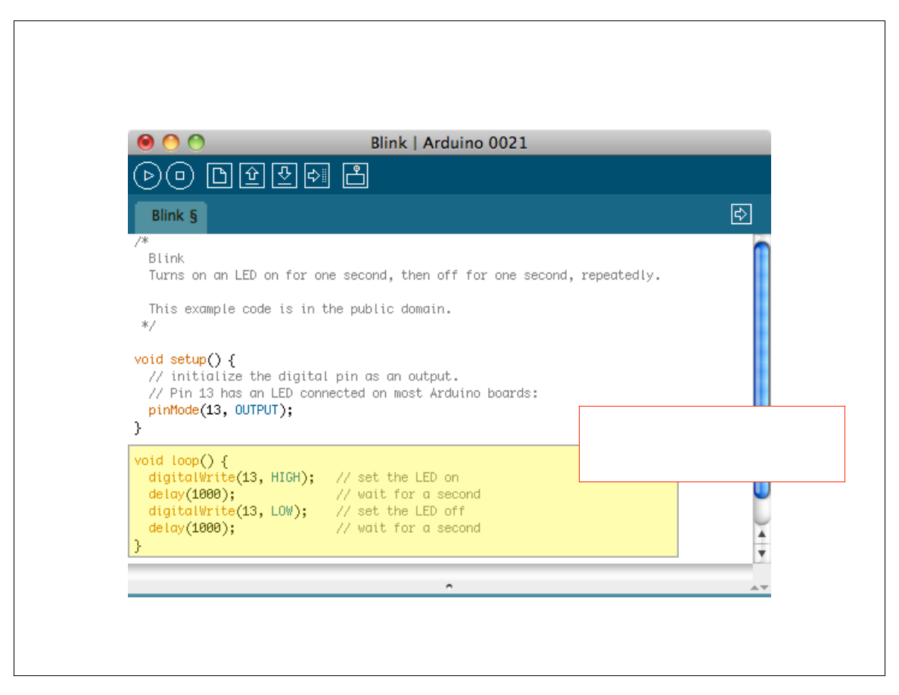Click the digitalWrite(13, HIGH) code line
Viewport: 899px width, 695px height.
[x=231, y=478]
